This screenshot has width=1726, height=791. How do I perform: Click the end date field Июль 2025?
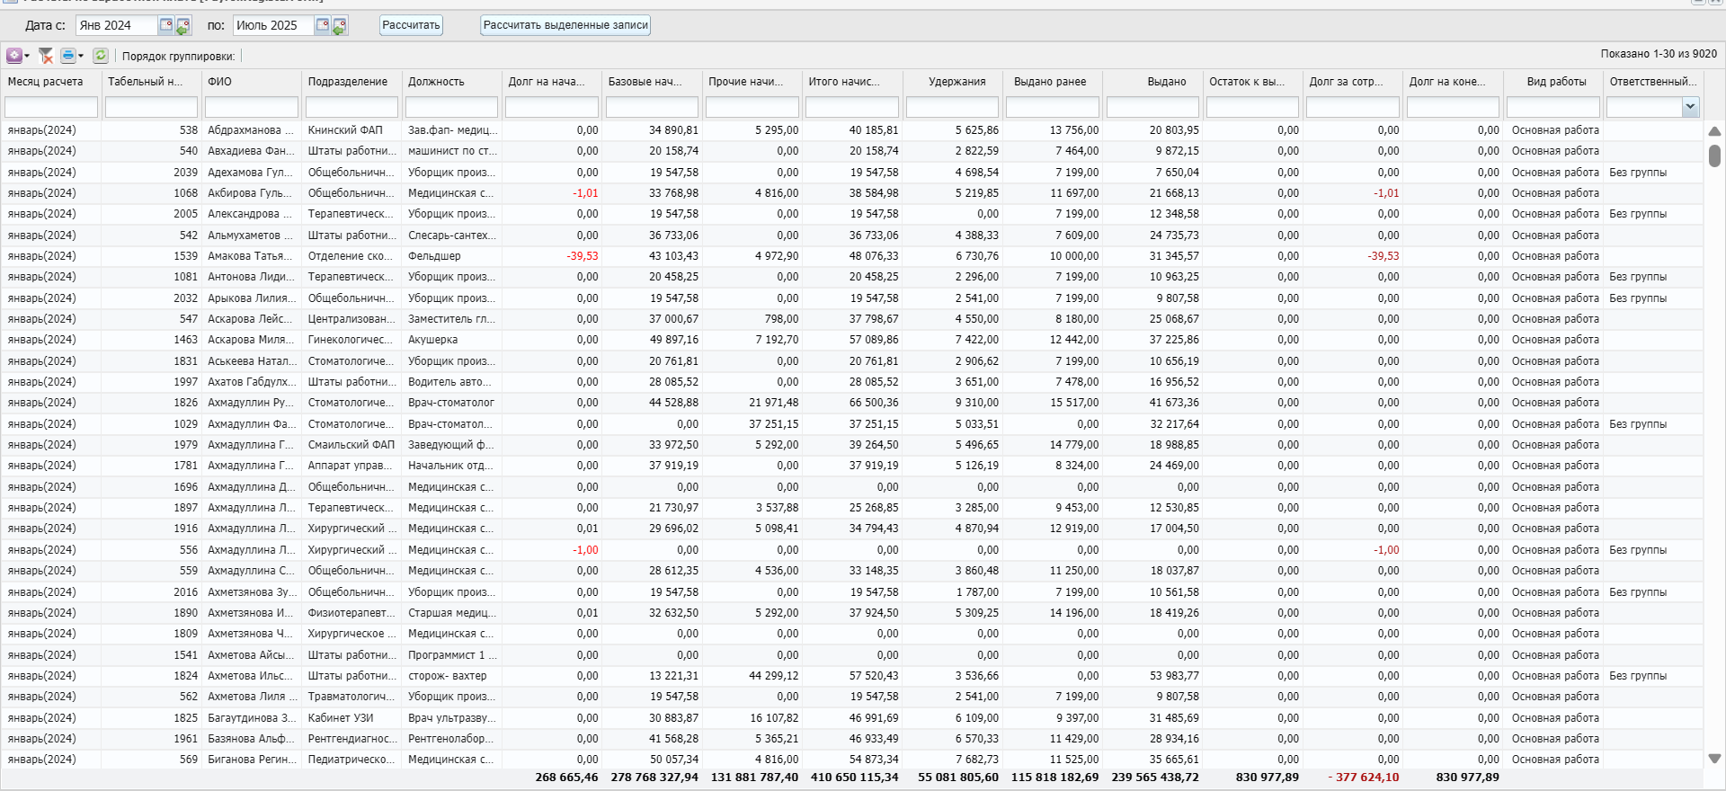(x=273, y=25)
